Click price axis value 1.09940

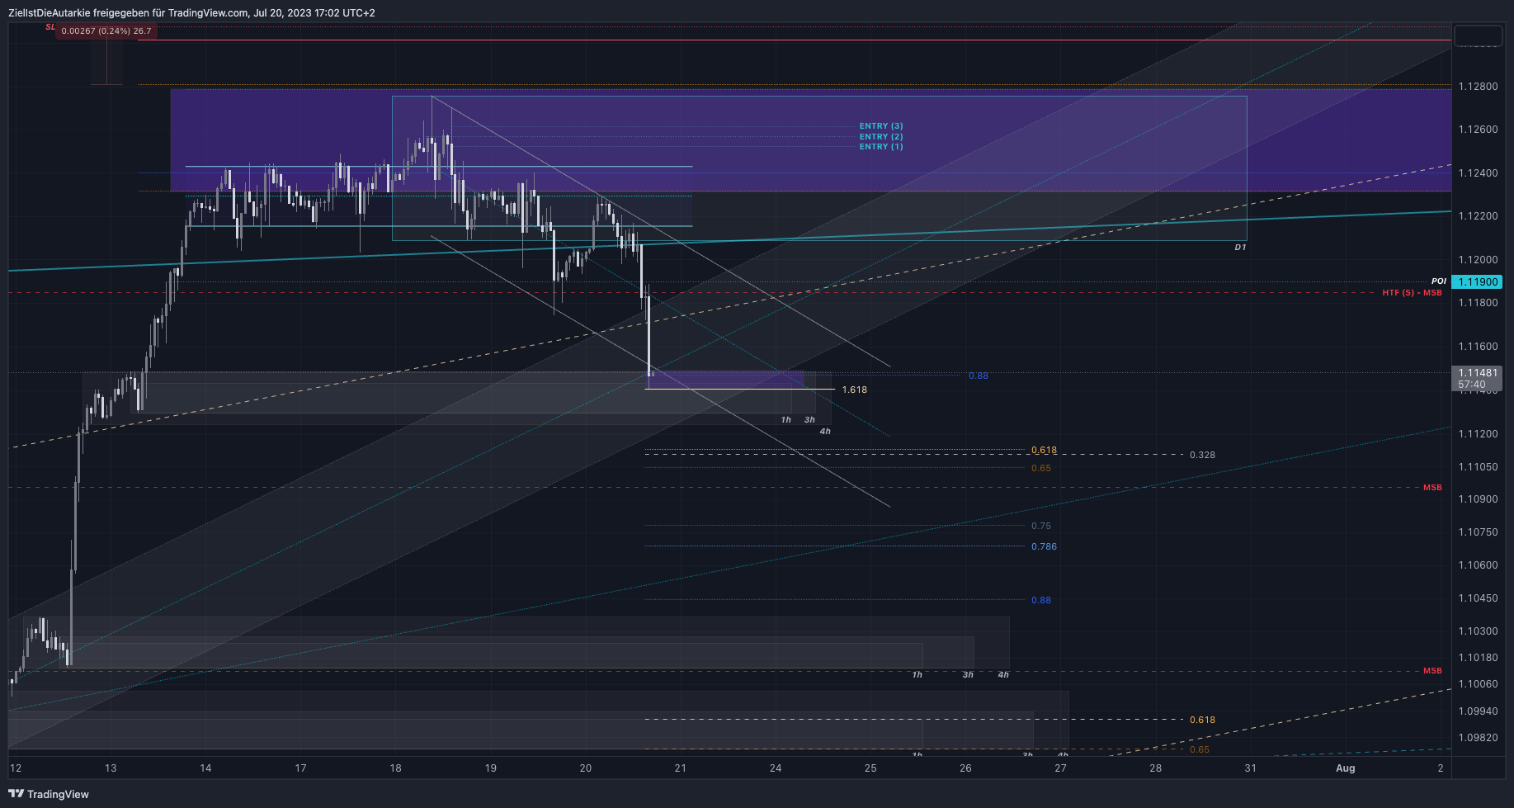[1478, 711]
